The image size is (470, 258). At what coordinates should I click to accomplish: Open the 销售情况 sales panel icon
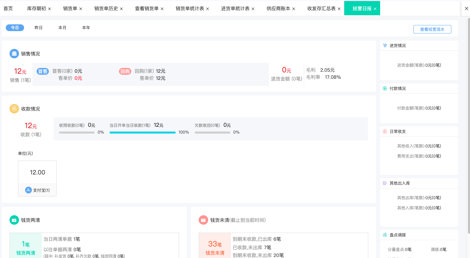point(14,53)
